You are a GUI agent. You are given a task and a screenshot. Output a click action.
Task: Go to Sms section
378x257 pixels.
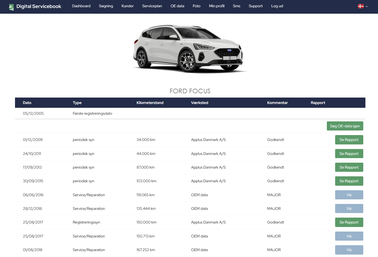point(236,6)
